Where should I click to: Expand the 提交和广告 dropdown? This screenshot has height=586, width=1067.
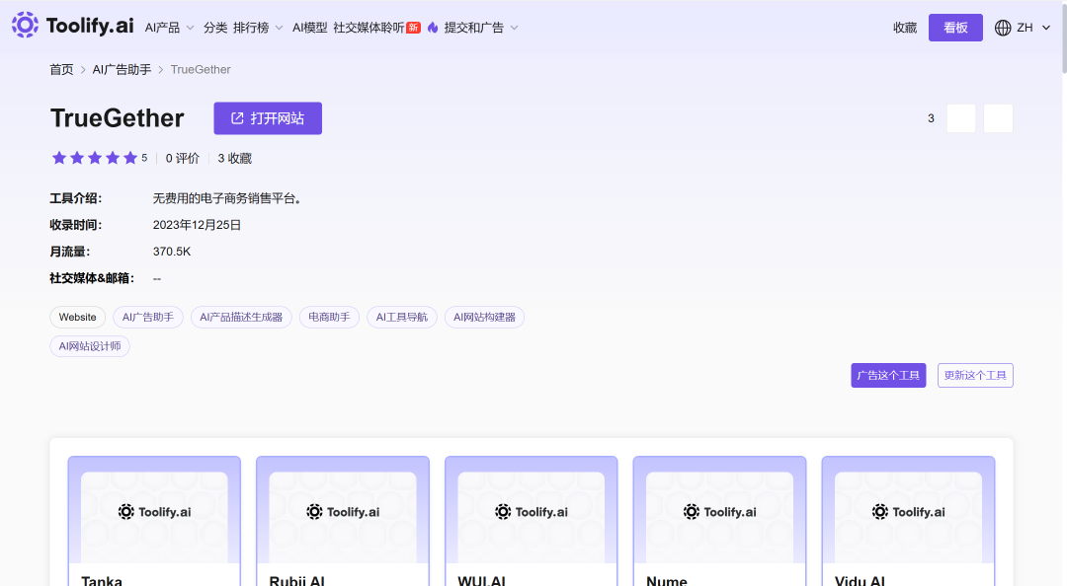pyautogui.click(x=481, y=28)
